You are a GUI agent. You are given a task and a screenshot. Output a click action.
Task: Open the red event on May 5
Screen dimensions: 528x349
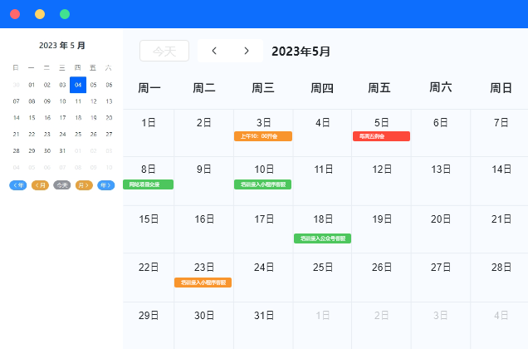coord(381,136)
